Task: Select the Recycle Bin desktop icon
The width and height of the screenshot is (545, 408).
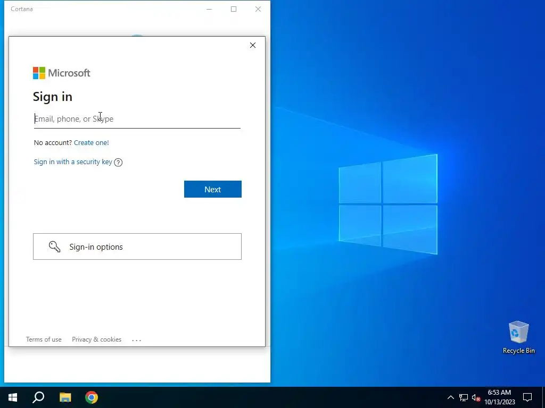Action: click(x=518, y=337)
